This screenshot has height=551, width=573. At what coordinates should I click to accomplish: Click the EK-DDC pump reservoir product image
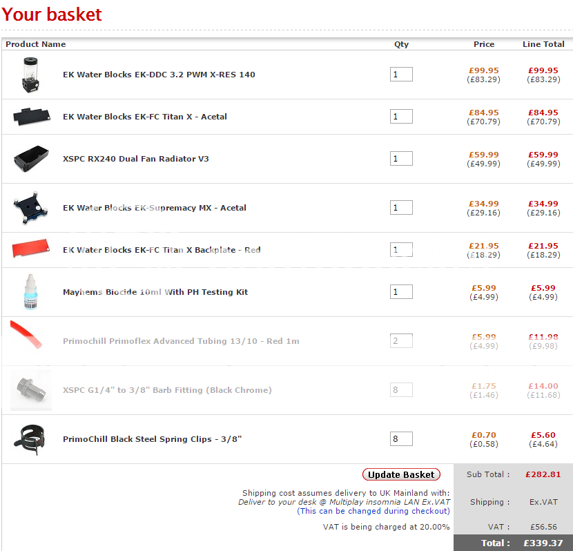point(32,75)
